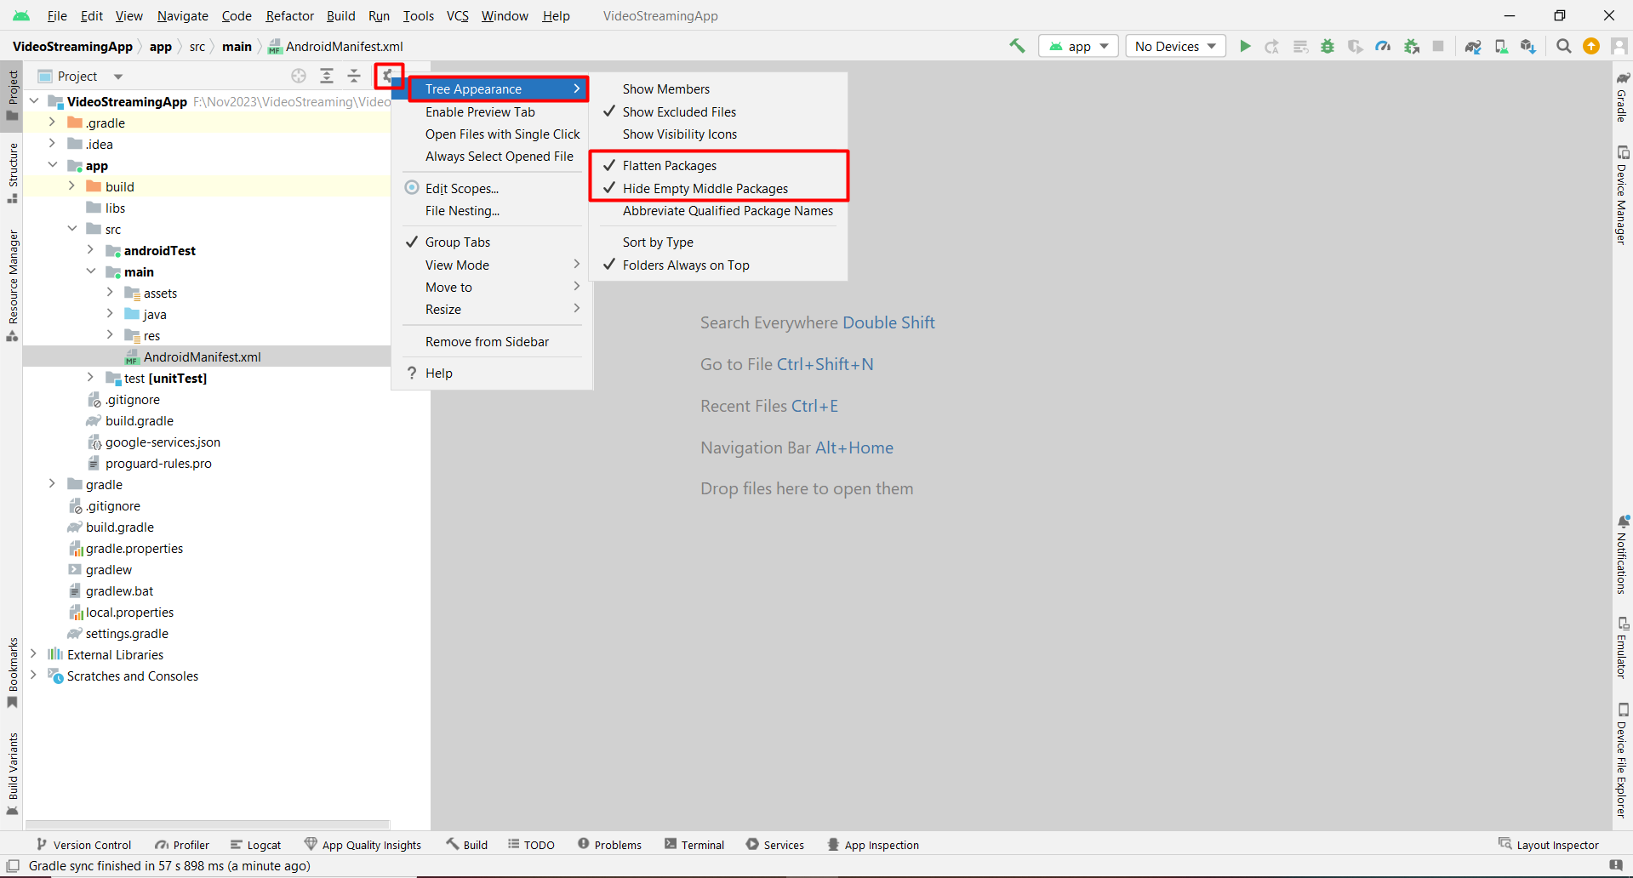
Task: Open the No Devices dropdown
Action: pos(1175,46)
